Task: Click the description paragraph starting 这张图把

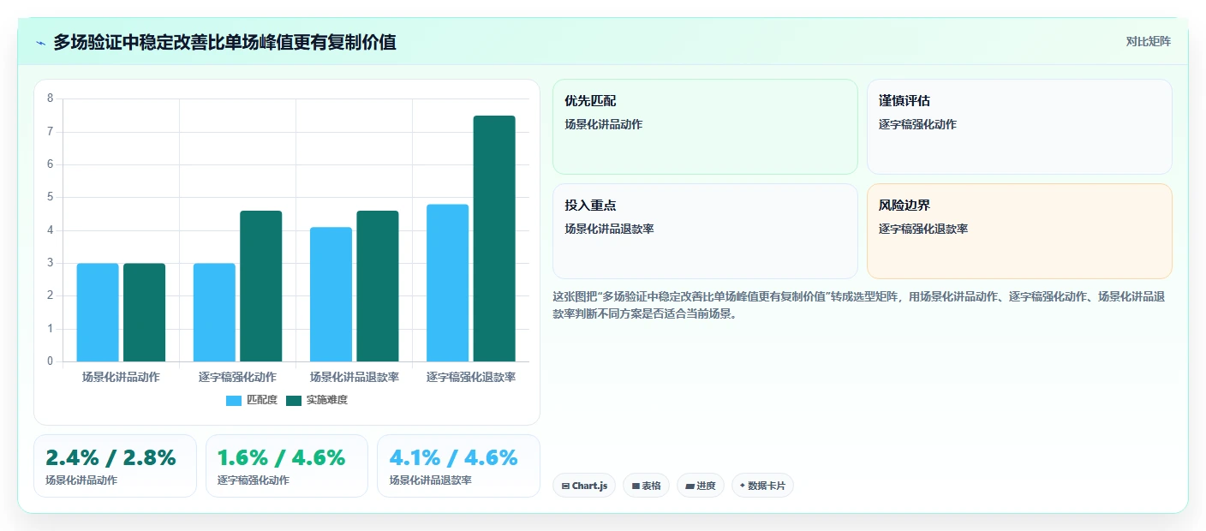Action: click(x=859, y=305)
